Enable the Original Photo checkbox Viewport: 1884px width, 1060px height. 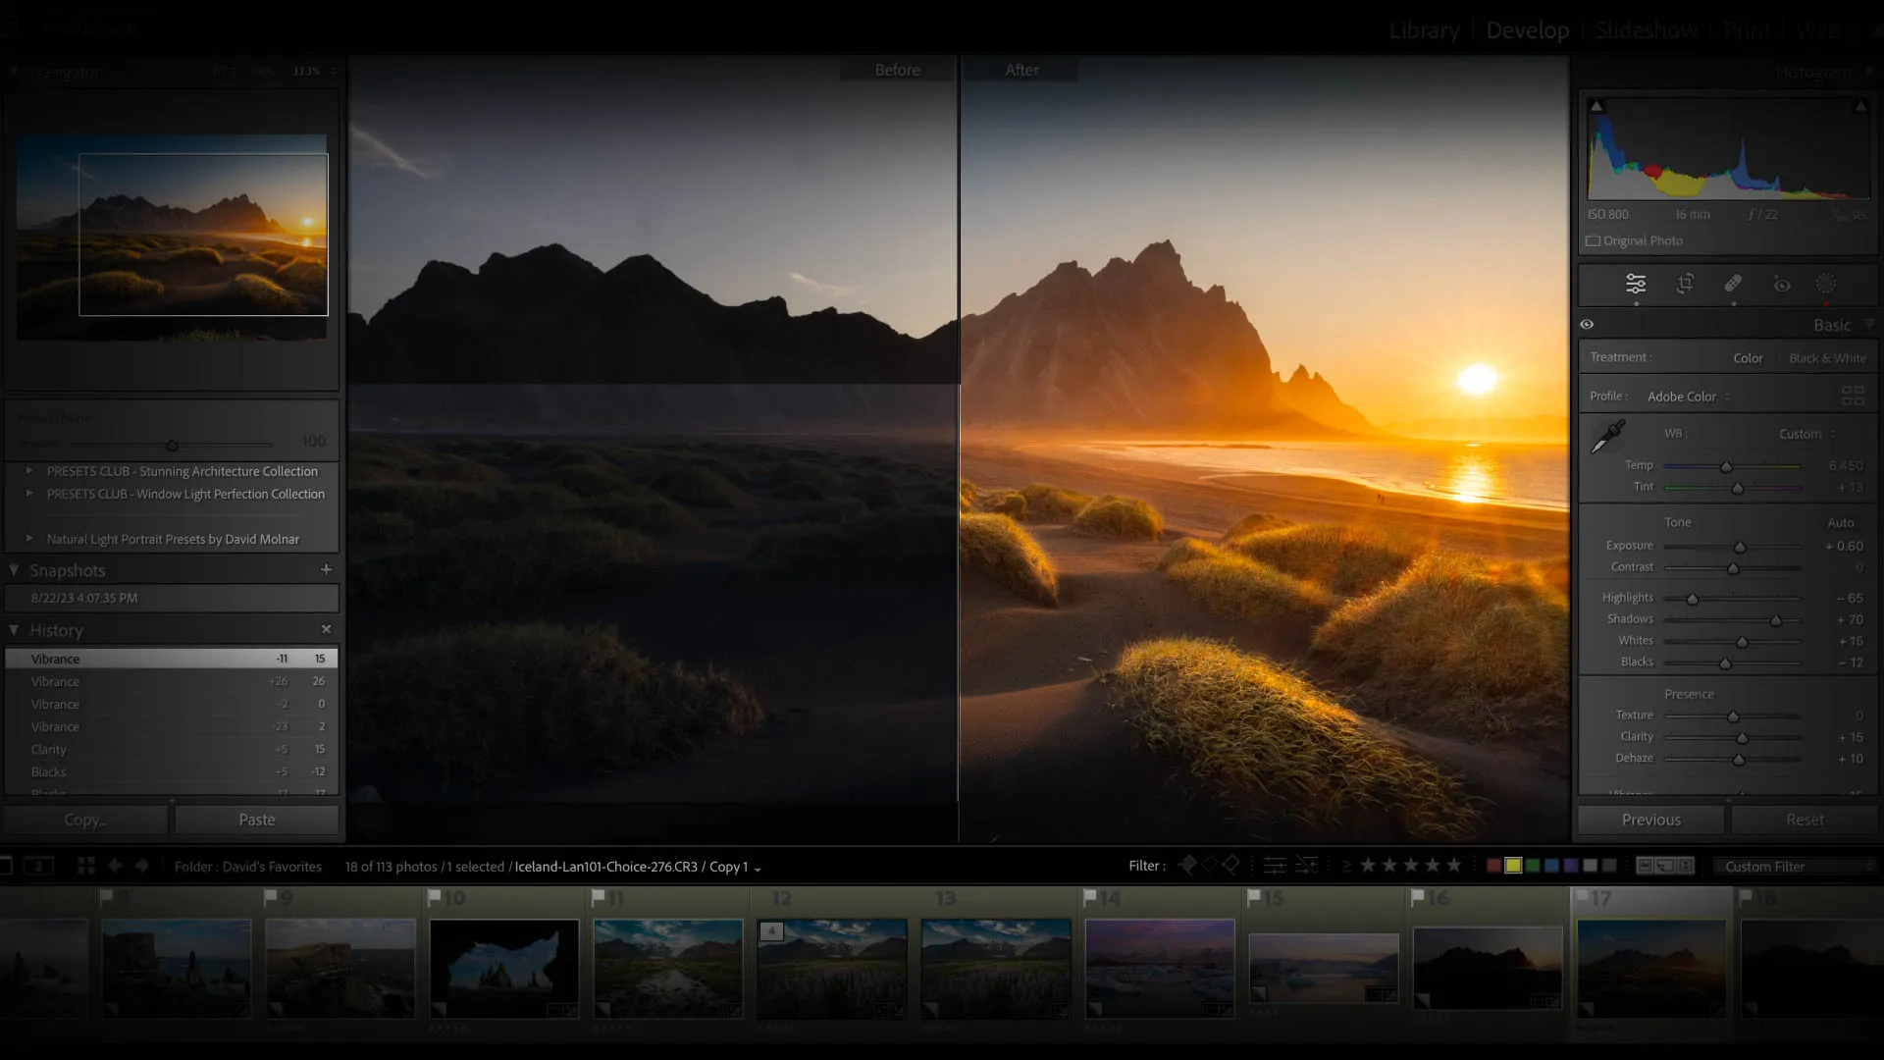pos(1594,240)
